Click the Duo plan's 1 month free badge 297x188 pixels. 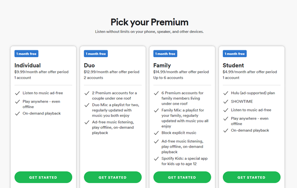click(x=96, y=54)
